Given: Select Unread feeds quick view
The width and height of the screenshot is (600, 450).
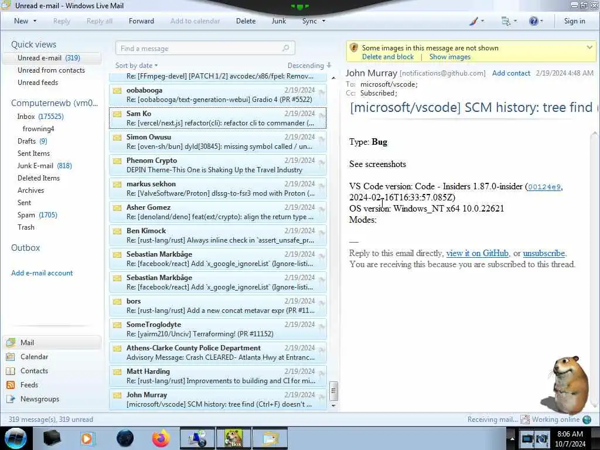Looking at the screenshot, I should point(38,82).
